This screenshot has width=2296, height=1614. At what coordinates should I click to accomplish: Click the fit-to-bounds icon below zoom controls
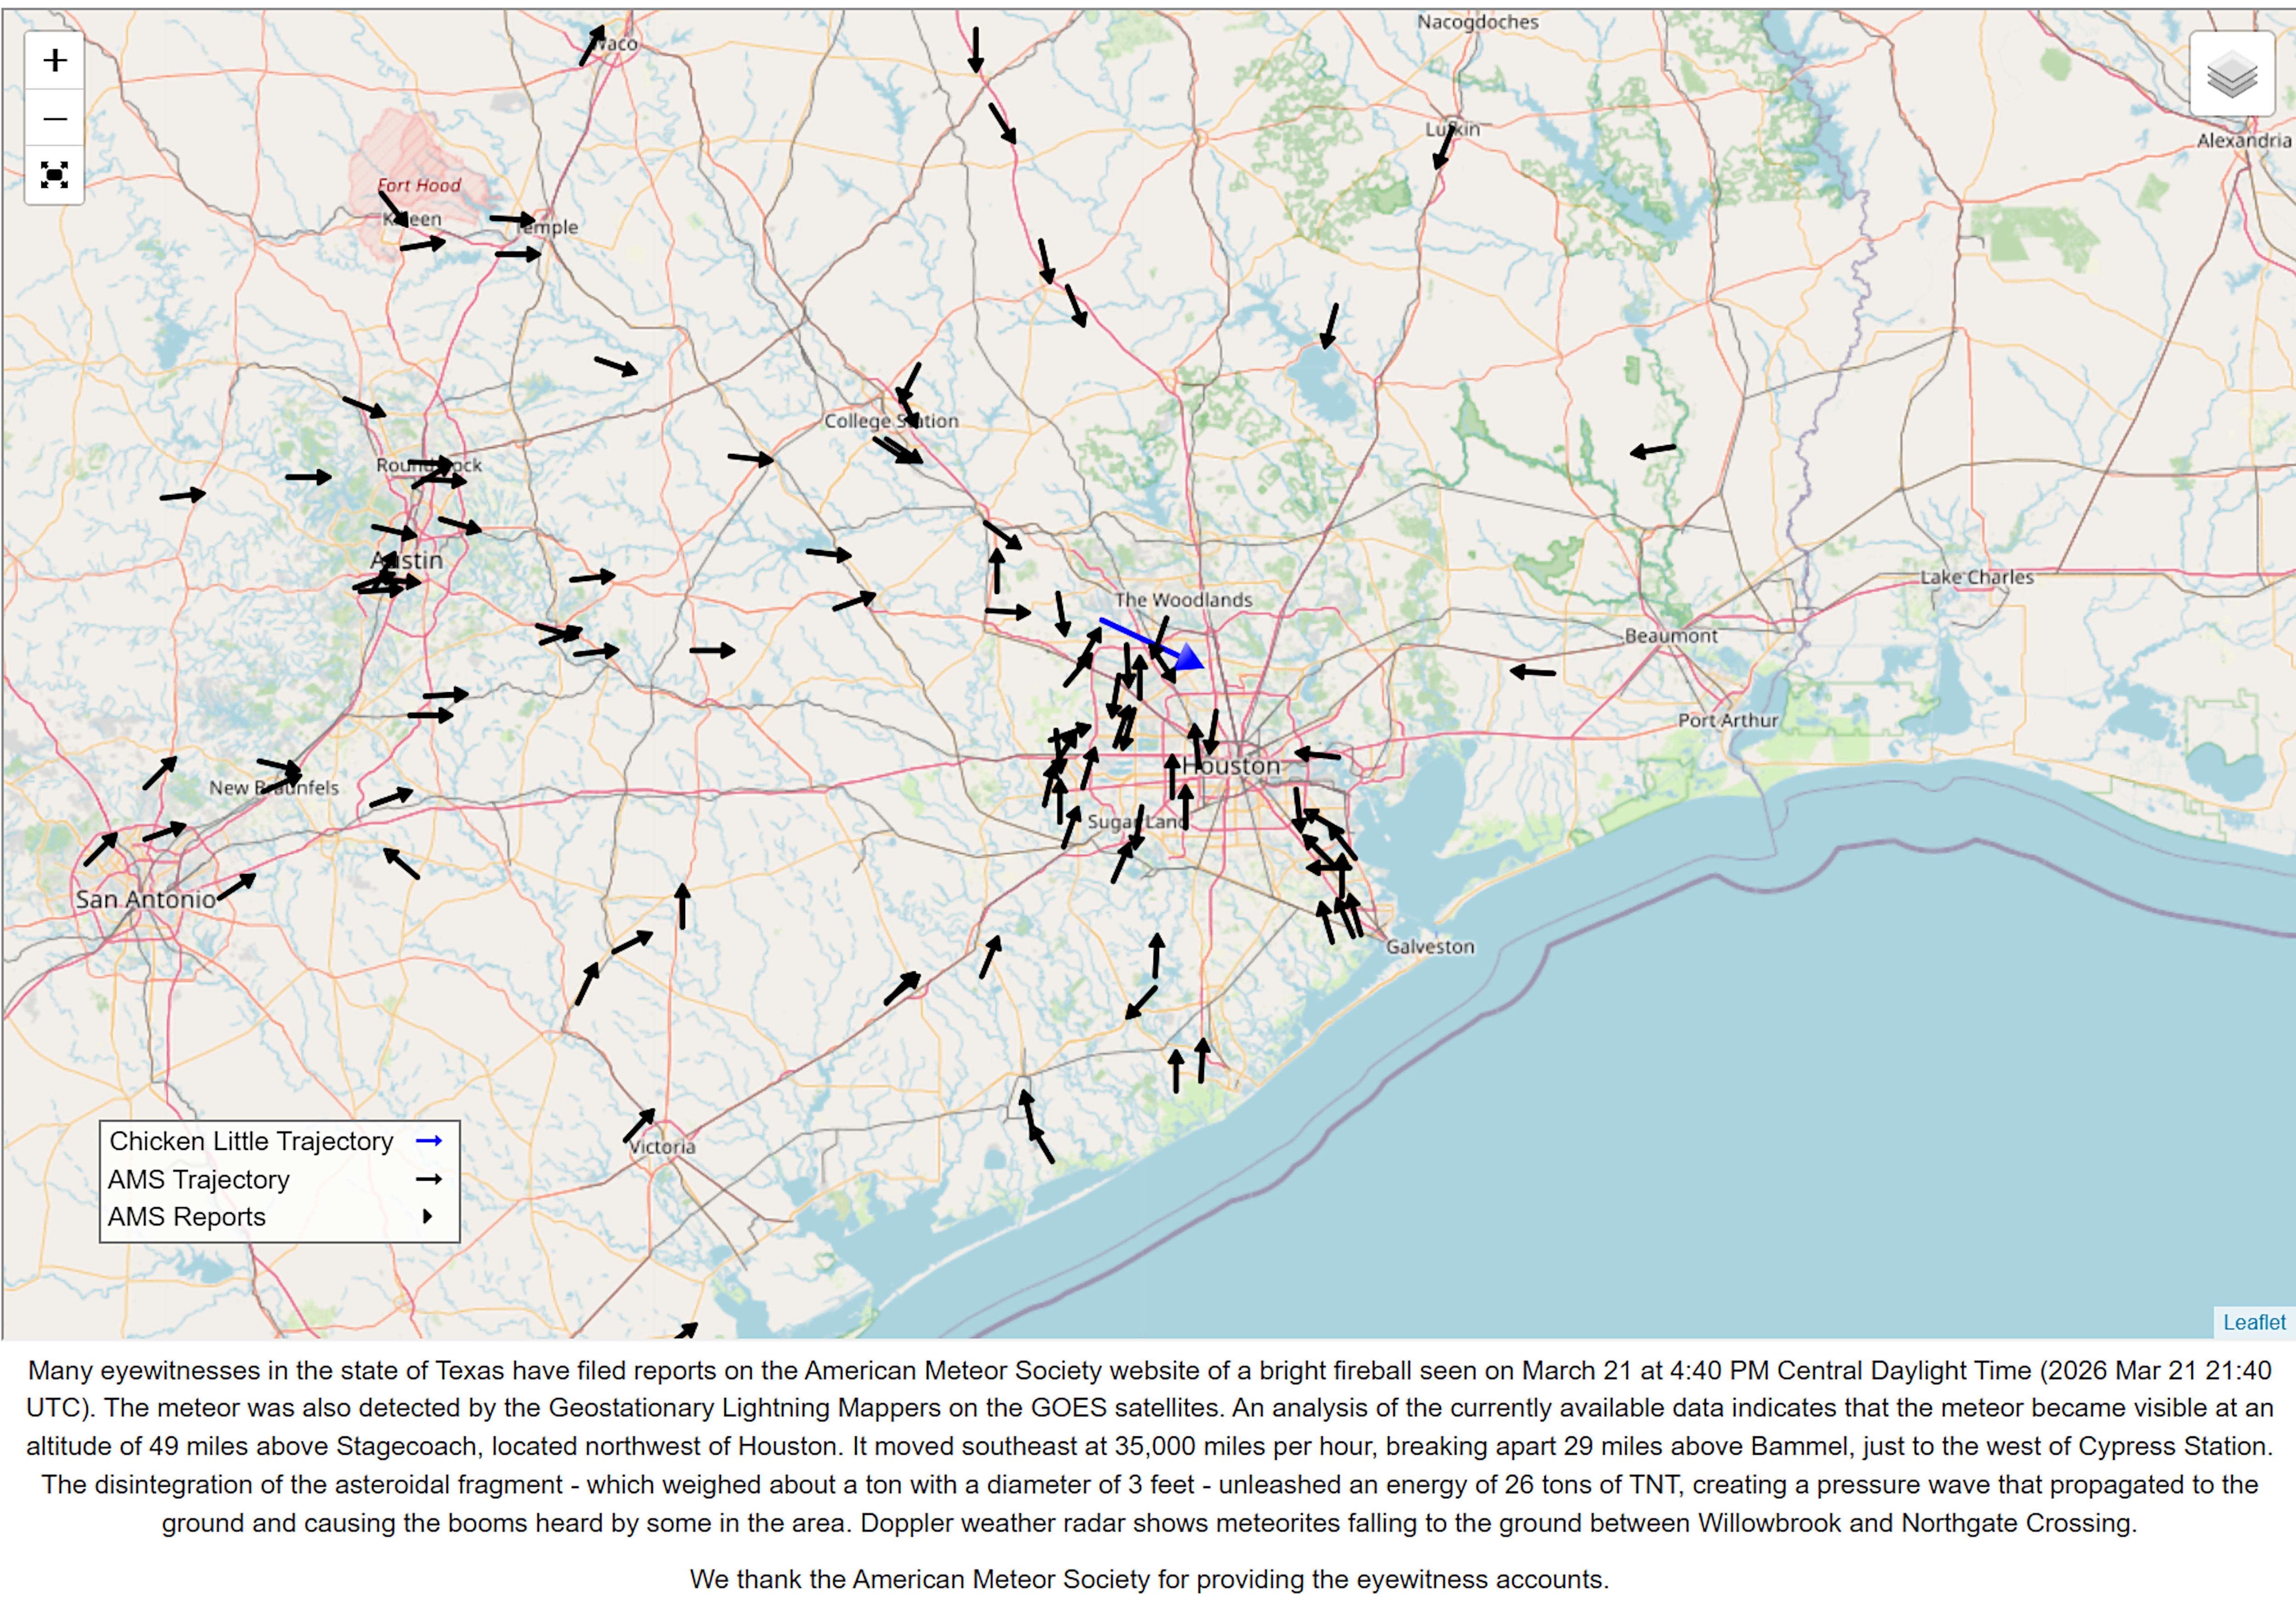[x=55, y=175]
